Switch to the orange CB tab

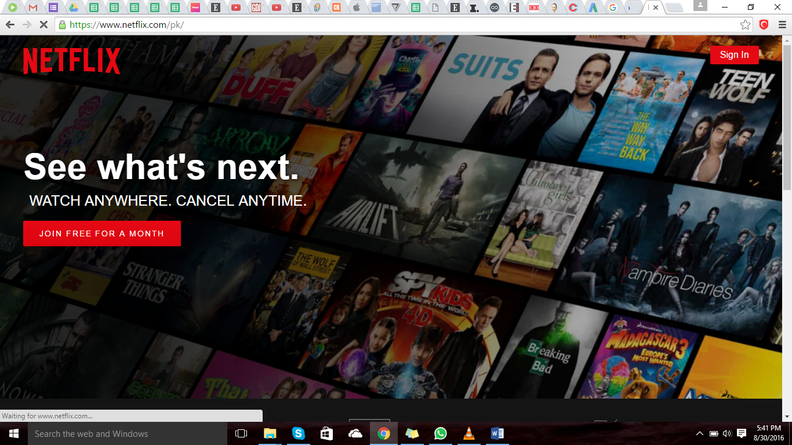[x=336, y=8]
